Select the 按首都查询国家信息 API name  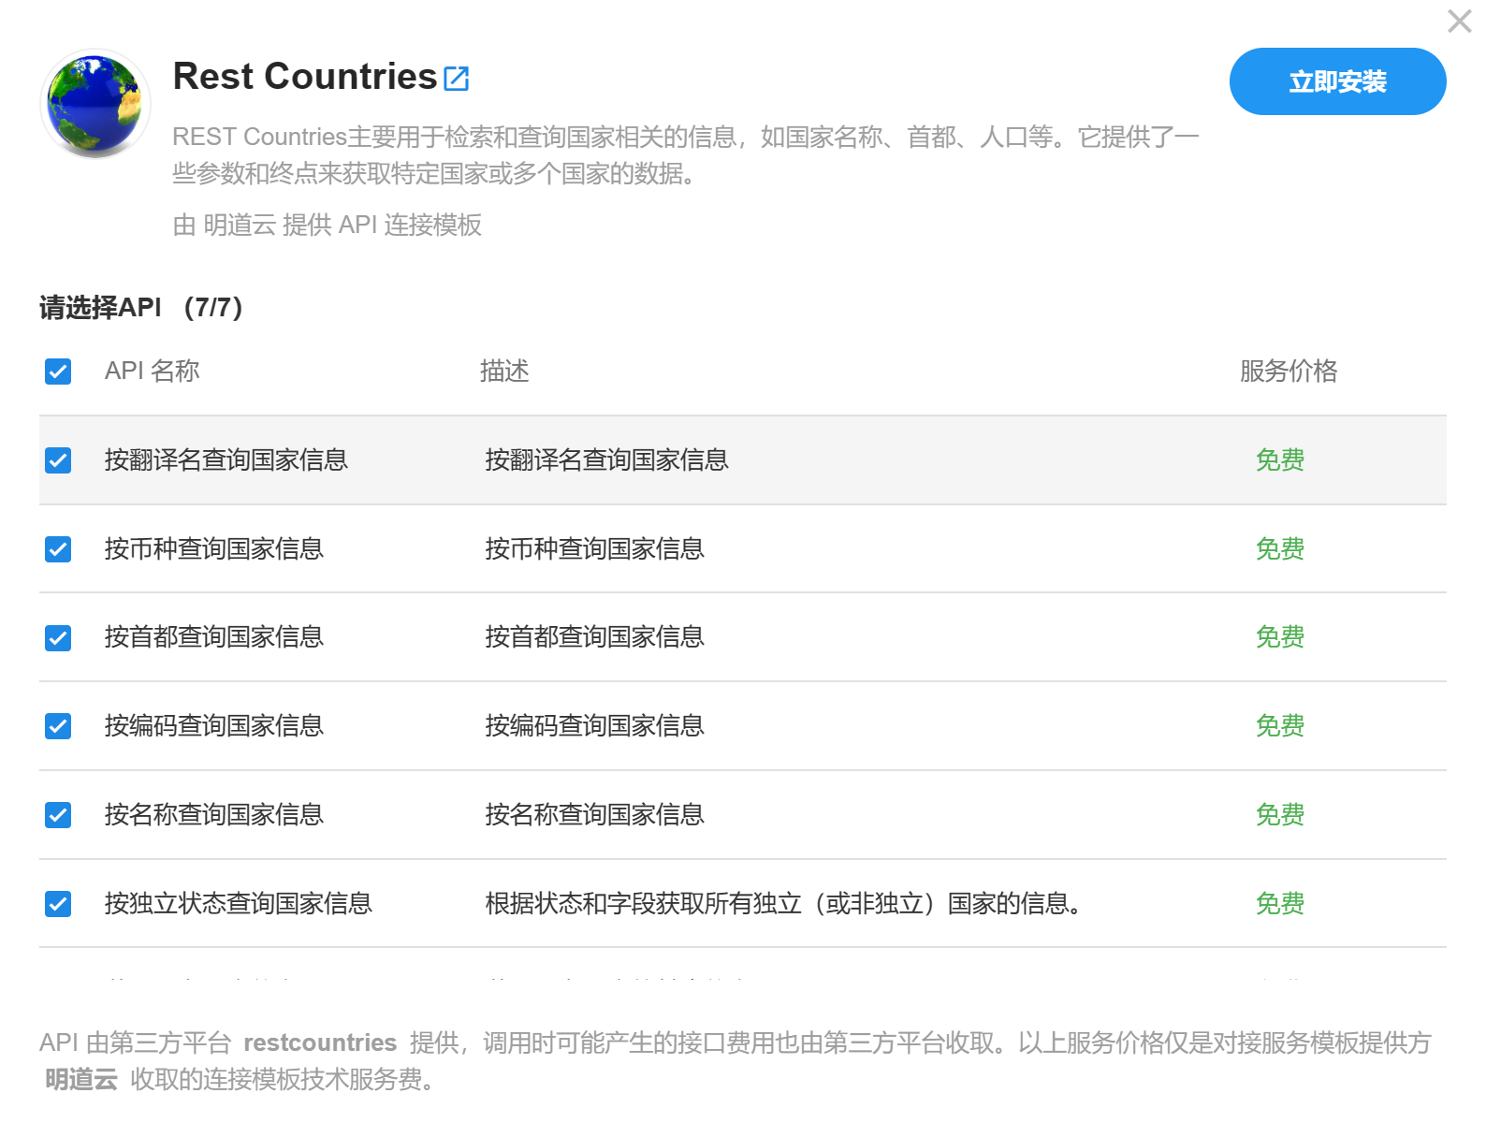click(x=213, y=637)
